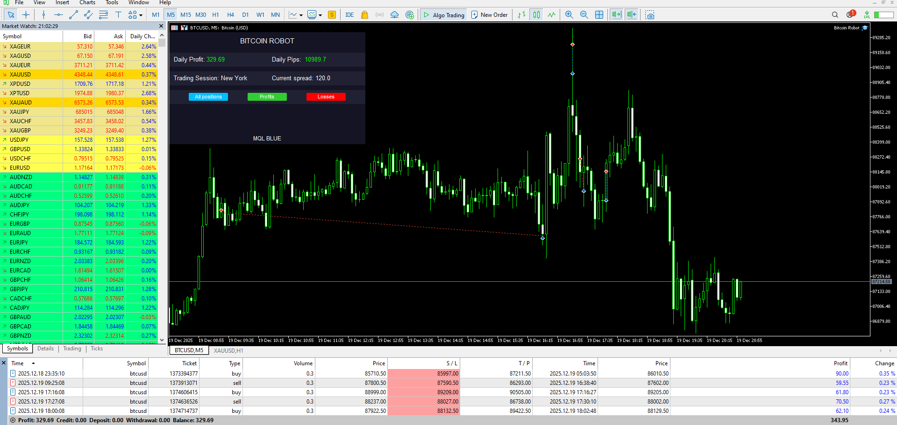
Task: Click the Time column sort arrow
Action: click(x=33, y=363)
